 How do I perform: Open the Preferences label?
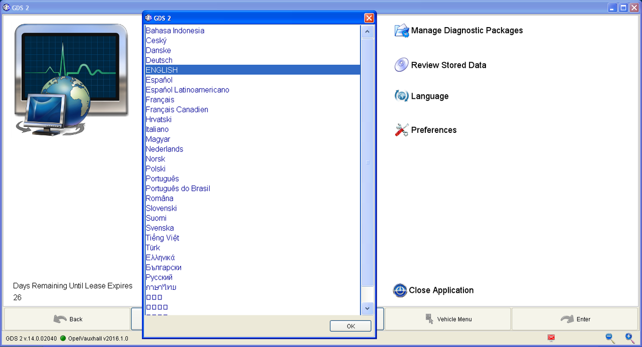[x=434, y=130]
